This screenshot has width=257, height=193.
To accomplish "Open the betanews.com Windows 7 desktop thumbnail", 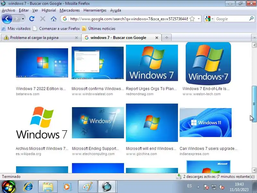I will (42, 63).
